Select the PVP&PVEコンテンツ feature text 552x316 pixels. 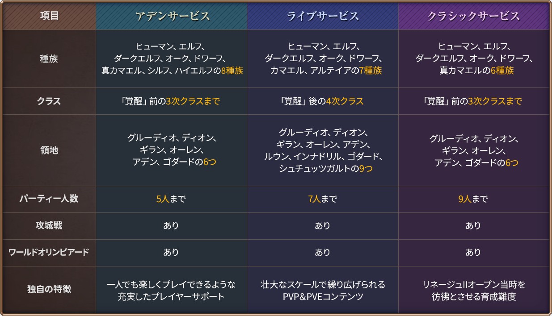pos(323,297)
